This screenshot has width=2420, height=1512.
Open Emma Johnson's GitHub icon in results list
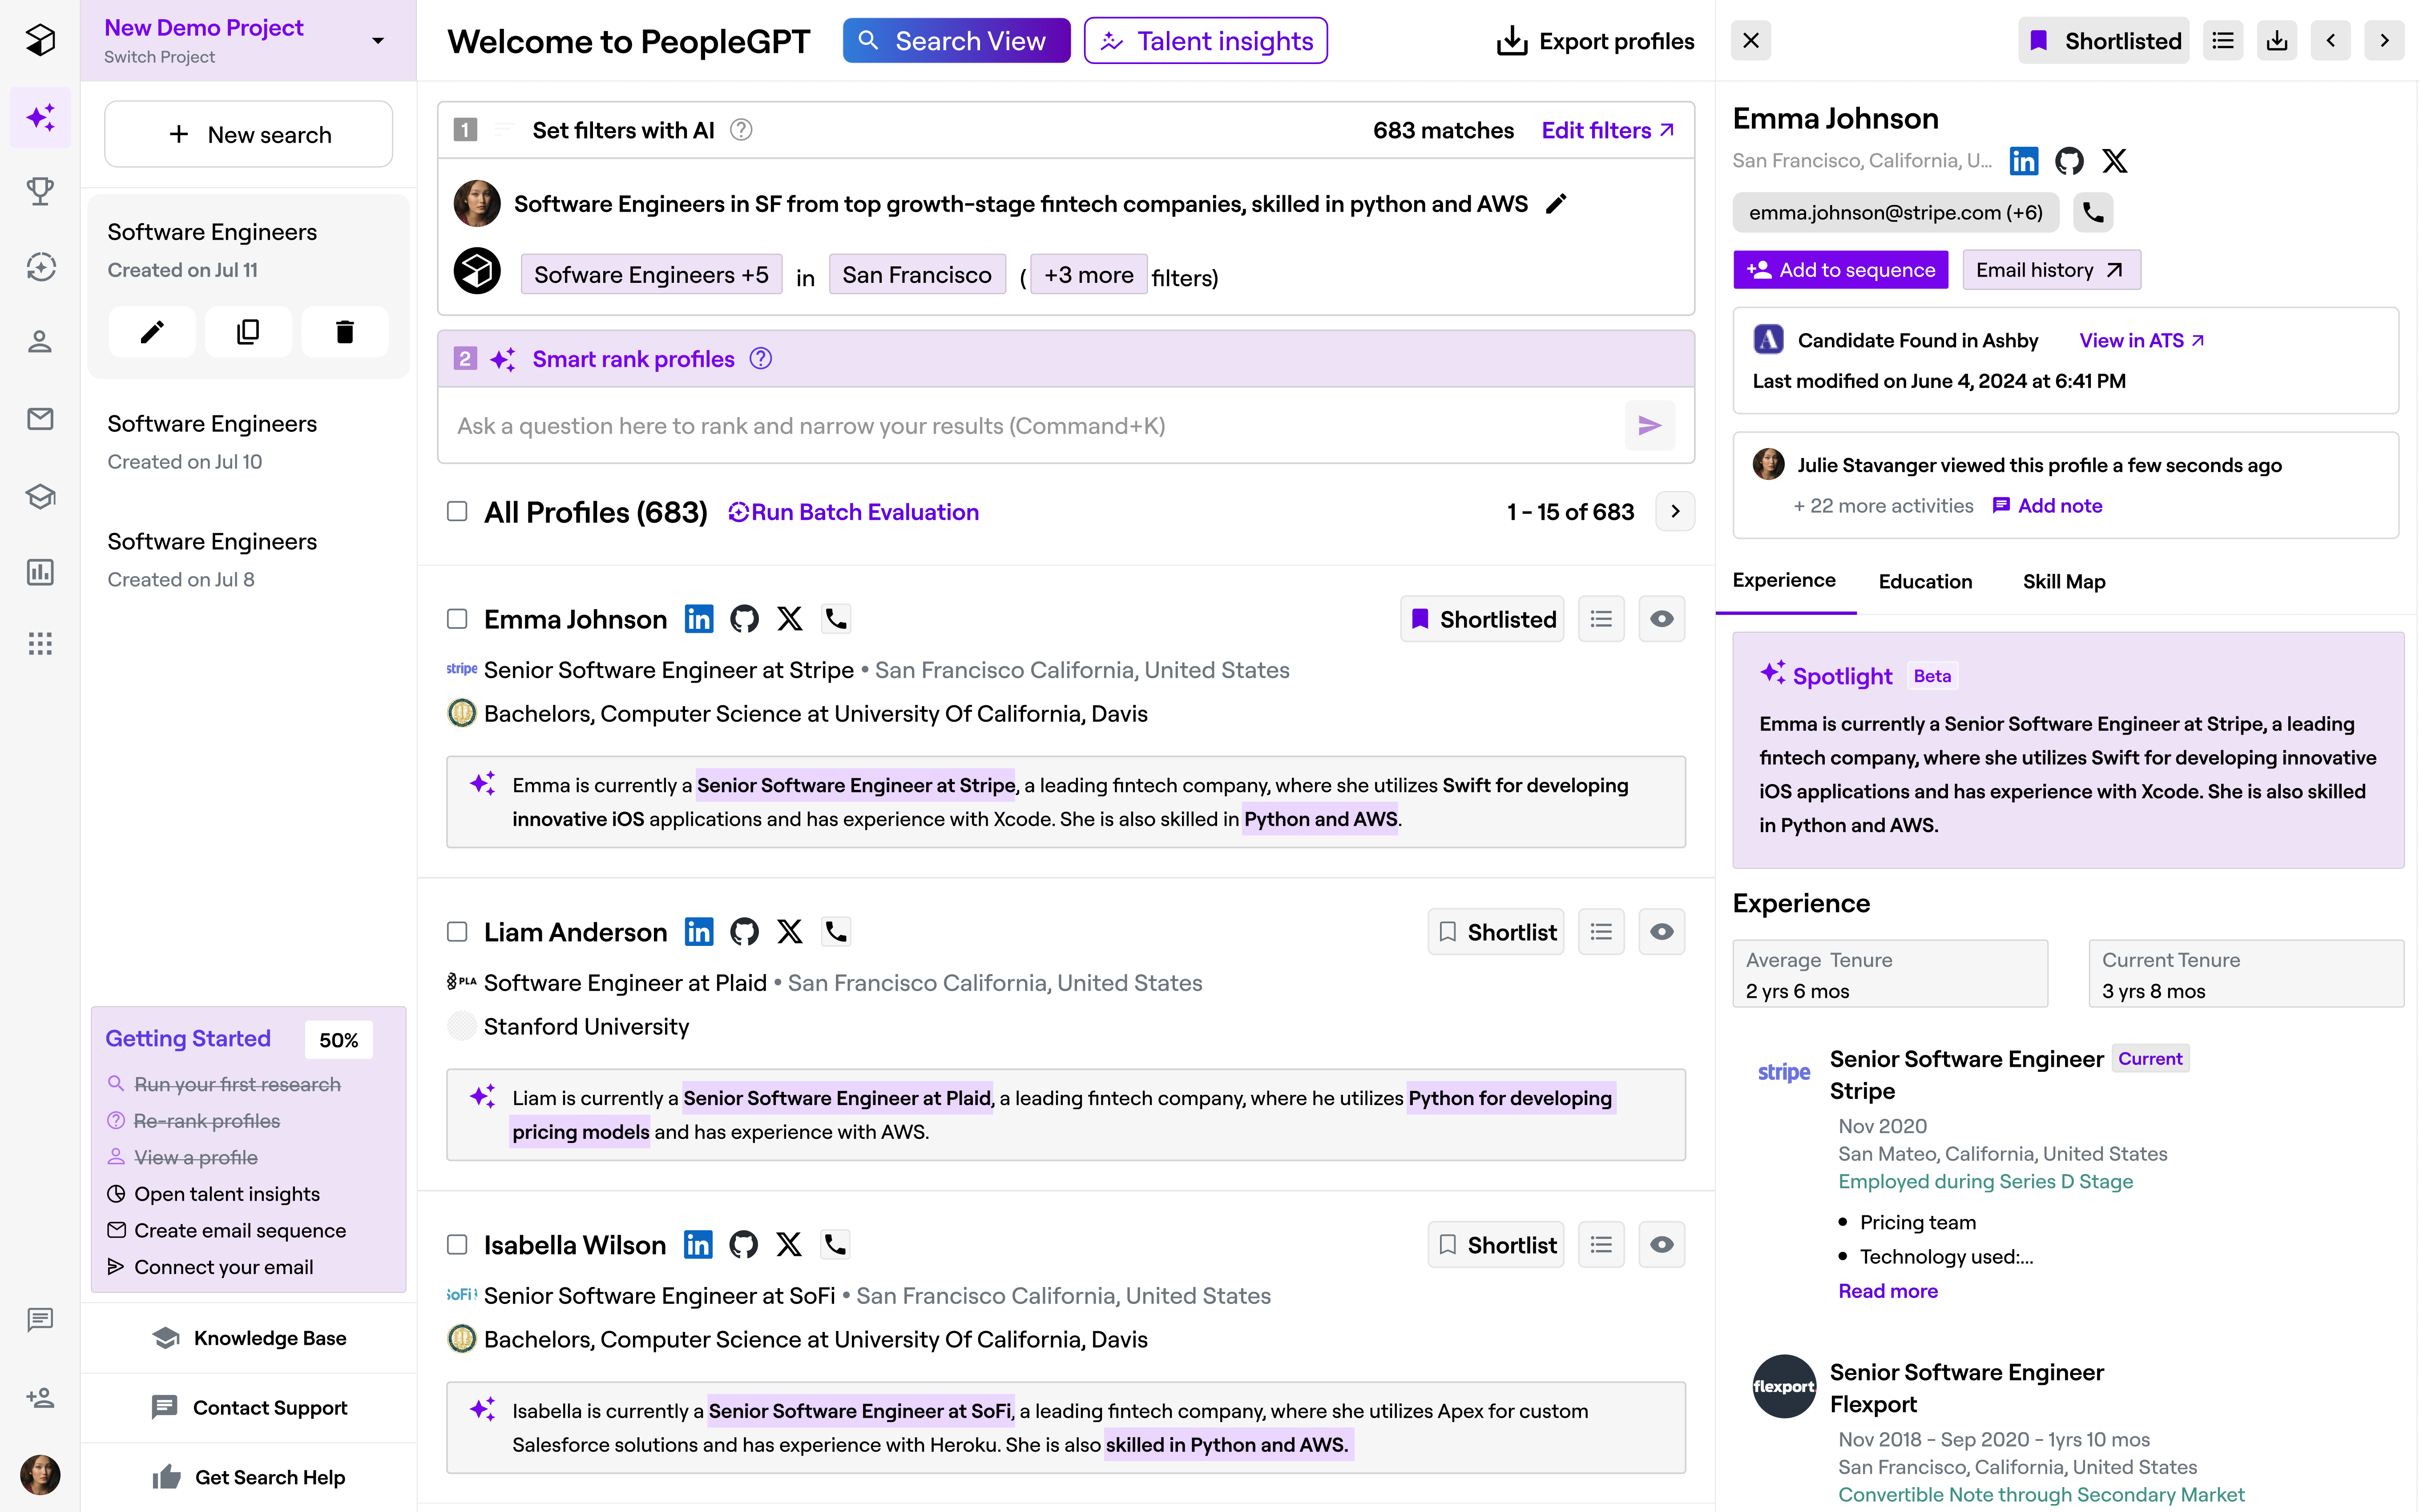(x=744, y=619)
